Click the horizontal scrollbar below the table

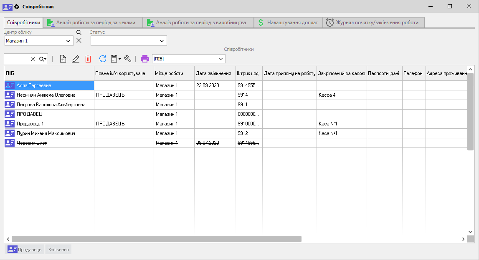pyautogui.click(x=156, y=239)
